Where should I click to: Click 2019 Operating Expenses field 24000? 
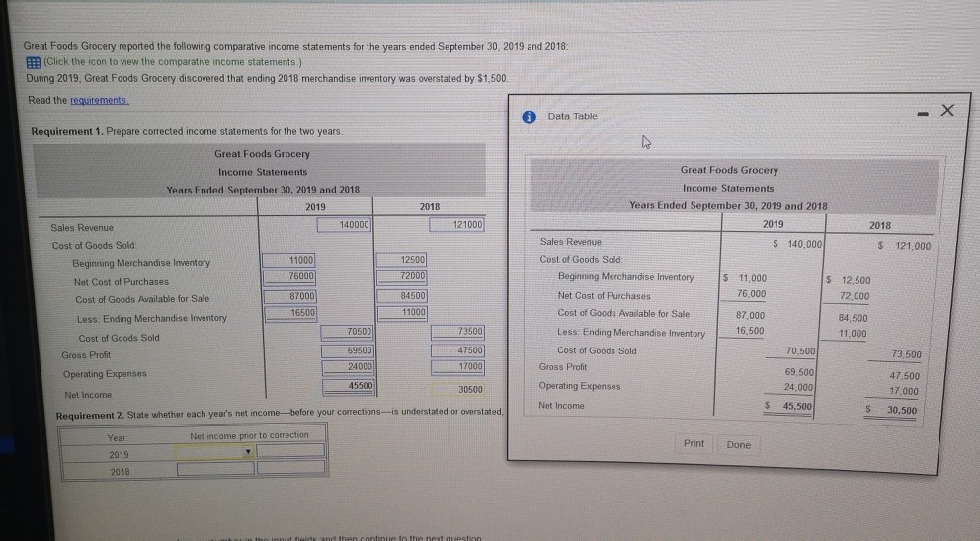tap(348, 367)
